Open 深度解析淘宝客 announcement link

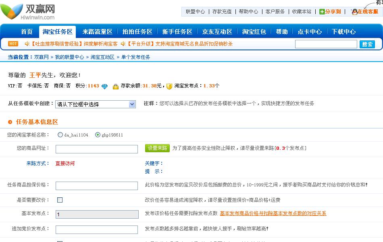[x=101, y=44]
